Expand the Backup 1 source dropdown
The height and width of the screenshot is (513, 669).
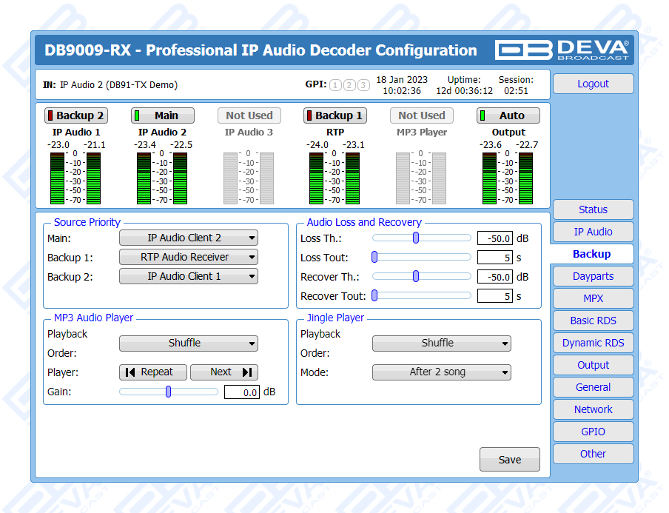(x=188, y=258)
